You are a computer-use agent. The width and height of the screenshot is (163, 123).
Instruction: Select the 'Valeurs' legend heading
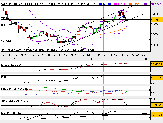pos(6,4)
